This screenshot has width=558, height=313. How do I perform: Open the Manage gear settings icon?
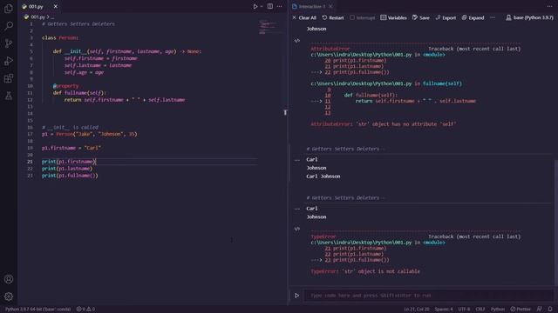coord(9,296)
